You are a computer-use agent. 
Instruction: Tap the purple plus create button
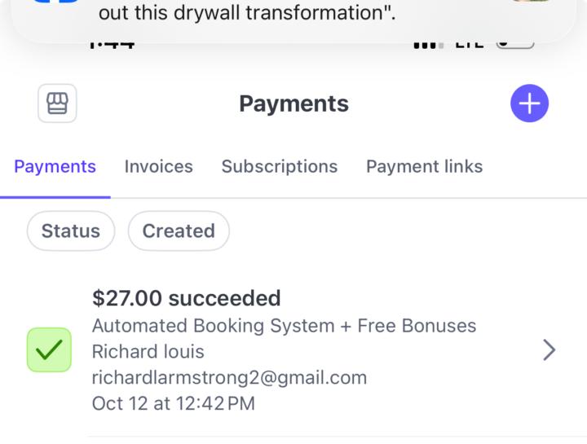point(529,103)
